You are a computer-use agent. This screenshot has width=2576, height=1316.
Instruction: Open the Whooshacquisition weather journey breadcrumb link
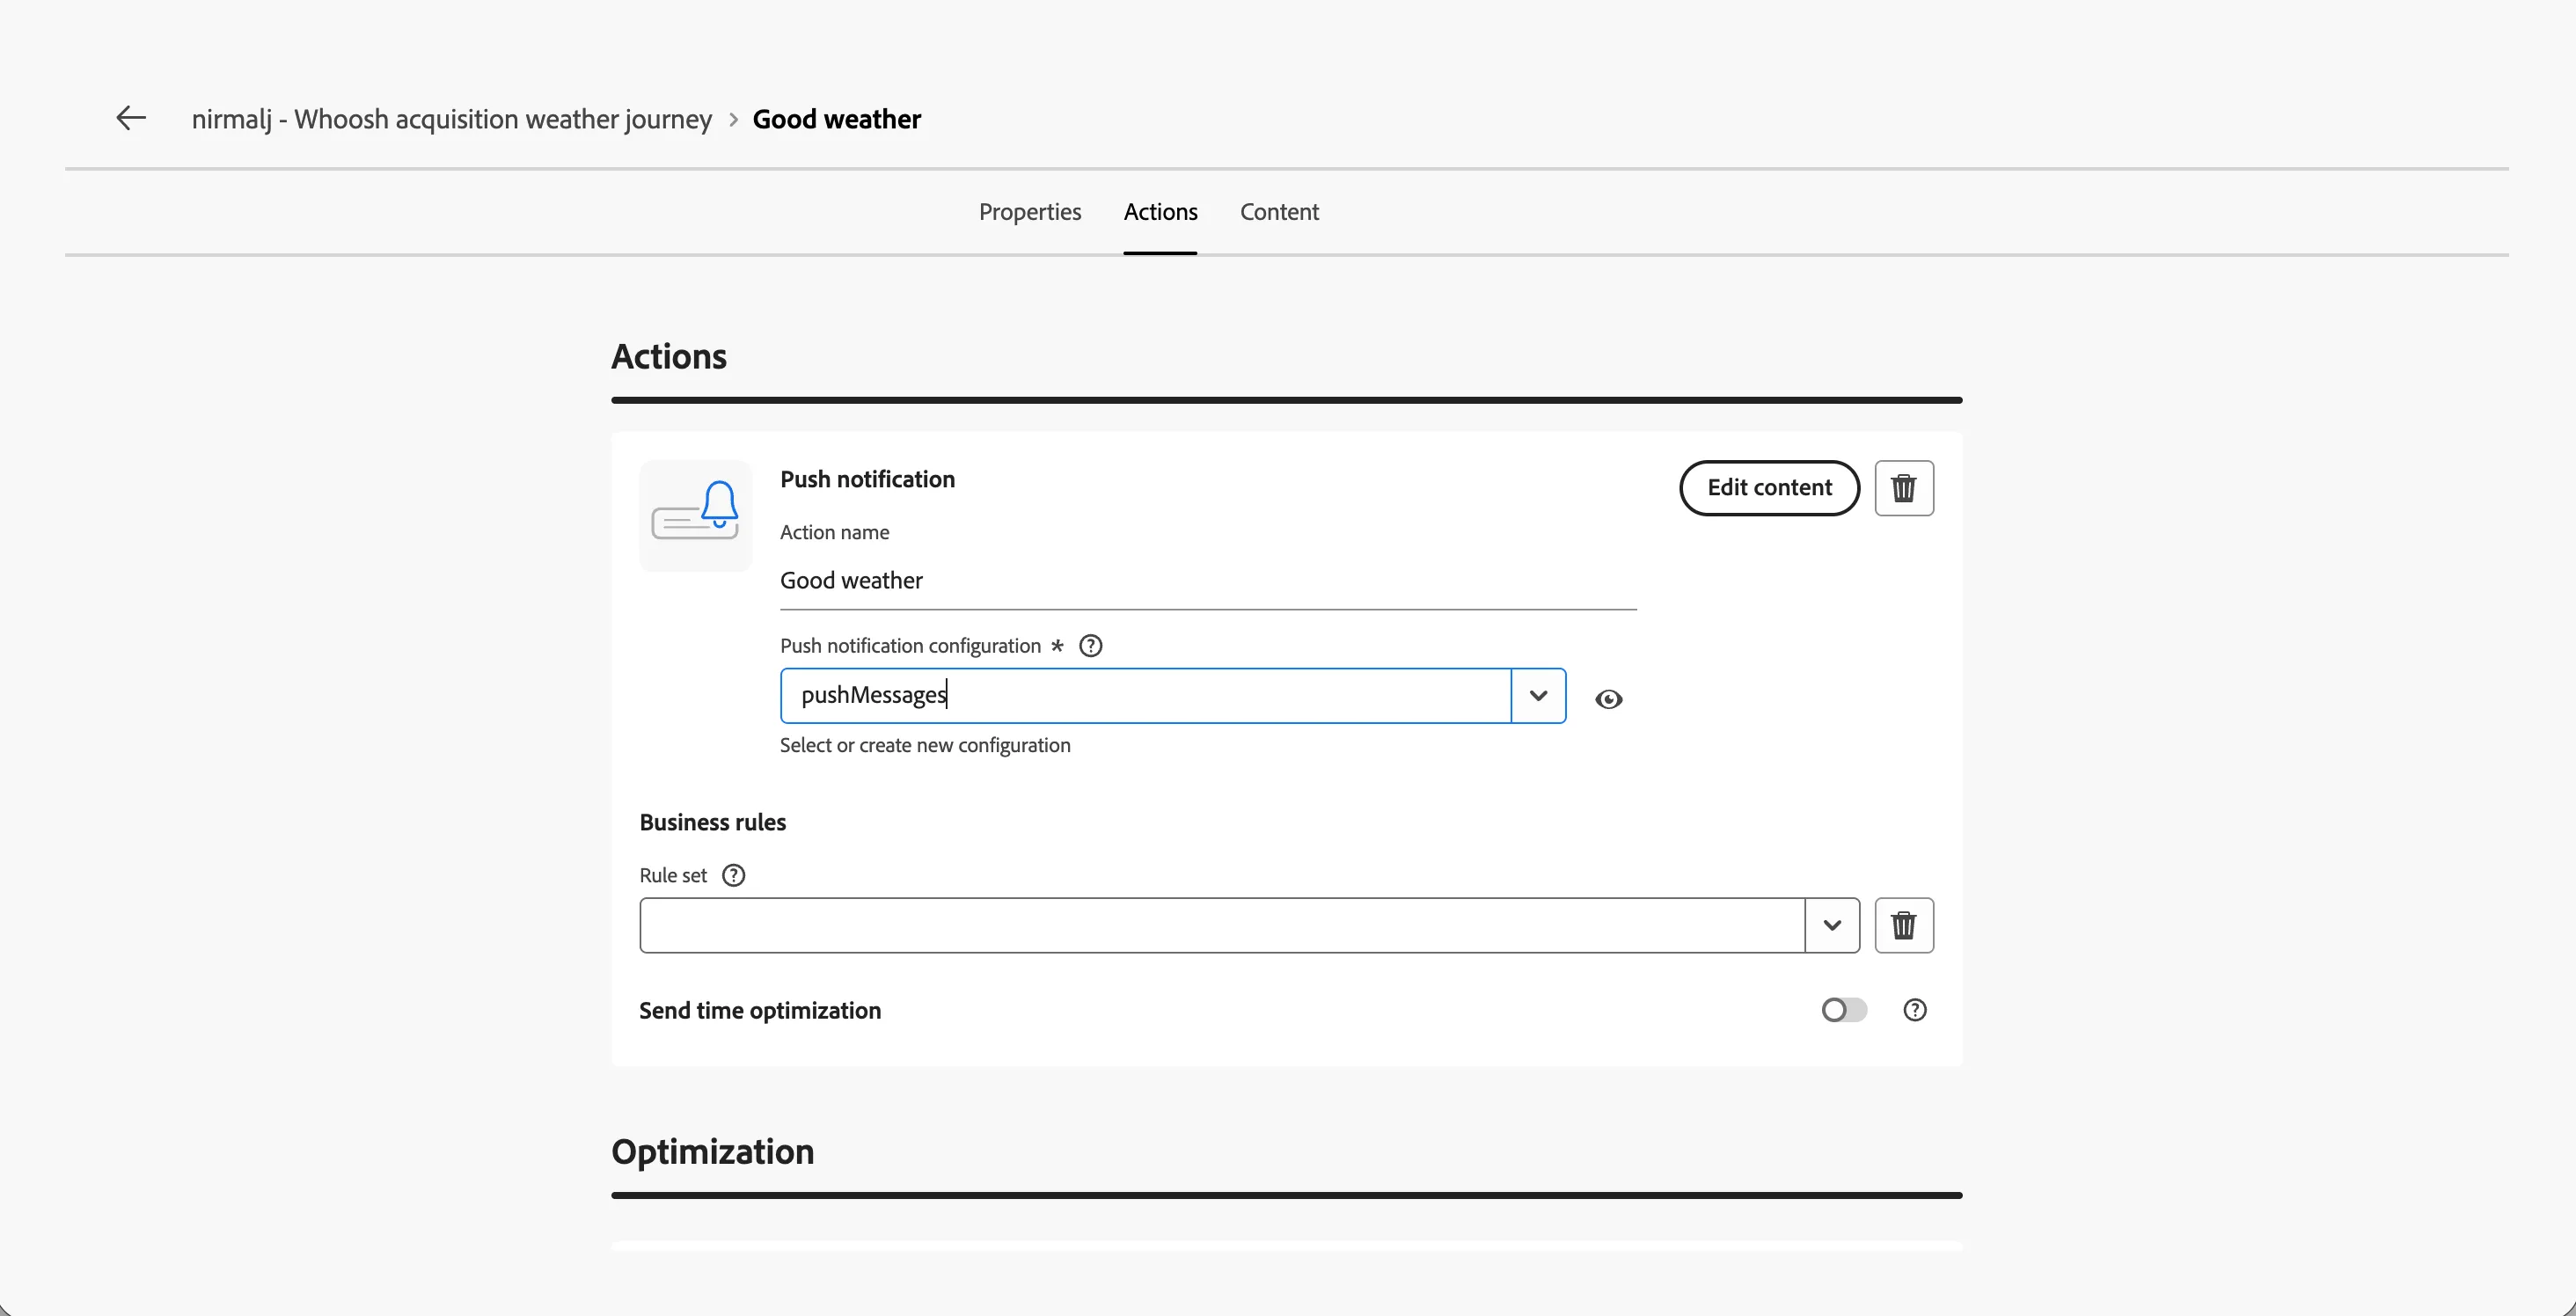452,119
